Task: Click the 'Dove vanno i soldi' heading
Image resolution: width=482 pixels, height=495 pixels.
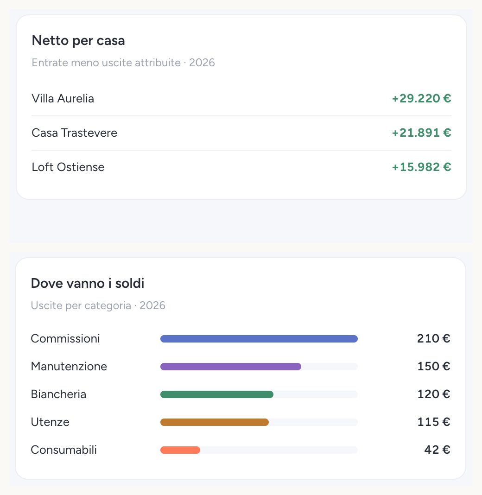Action: pos(88,283)
